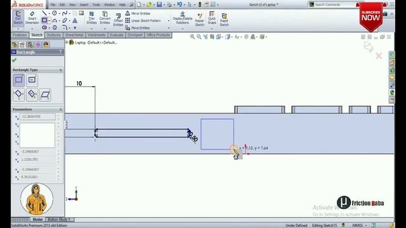406x228 pixels.
Task: Select 3 Point Corner Rectangle type
Action: click(x=18, y=94)
